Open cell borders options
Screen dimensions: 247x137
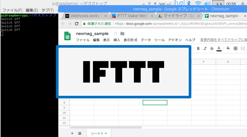pyautogui.click(x=235, y=48)
